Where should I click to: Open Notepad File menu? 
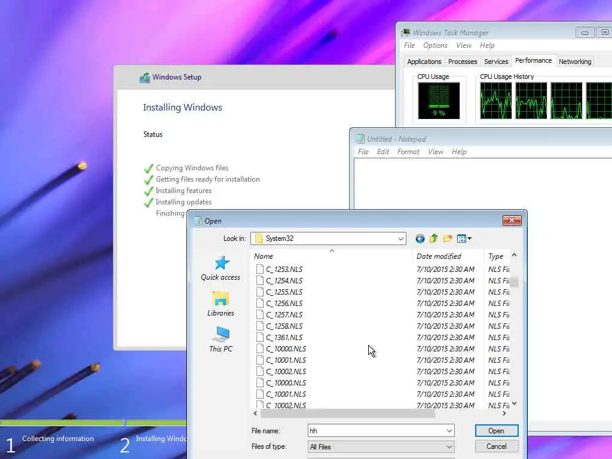tap(363, 151)
